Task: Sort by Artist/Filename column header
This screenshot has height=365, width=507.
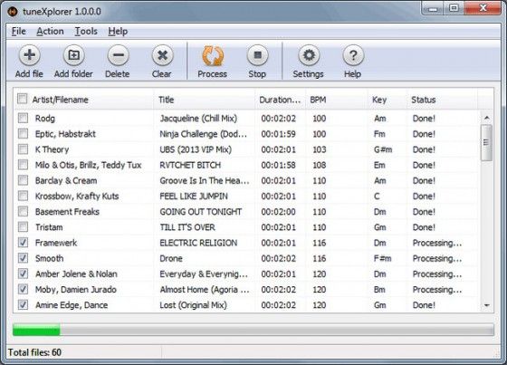Action: [x=60, y=100]
